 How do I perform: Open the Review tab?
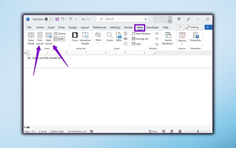128,27
